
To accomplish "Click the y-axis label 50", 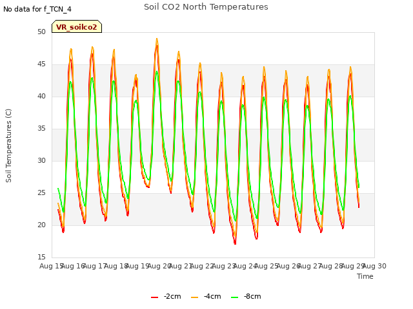I will [x=41, y=32].
